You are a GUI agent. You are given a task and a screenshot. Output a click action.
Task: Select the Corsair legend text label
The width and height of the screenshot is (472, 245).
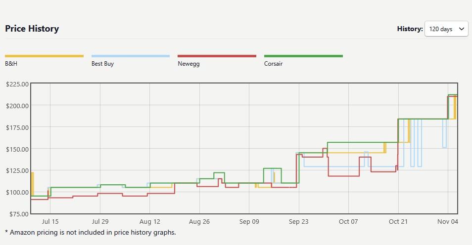pyautogui.click(x=273, y=64)
